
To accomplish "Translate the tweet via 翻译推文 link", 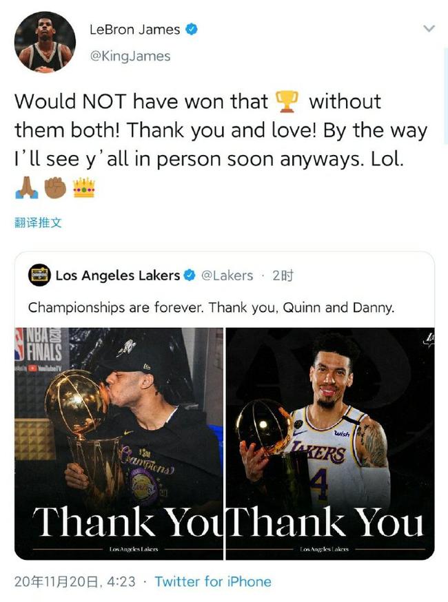I will [x=38, y=222].
